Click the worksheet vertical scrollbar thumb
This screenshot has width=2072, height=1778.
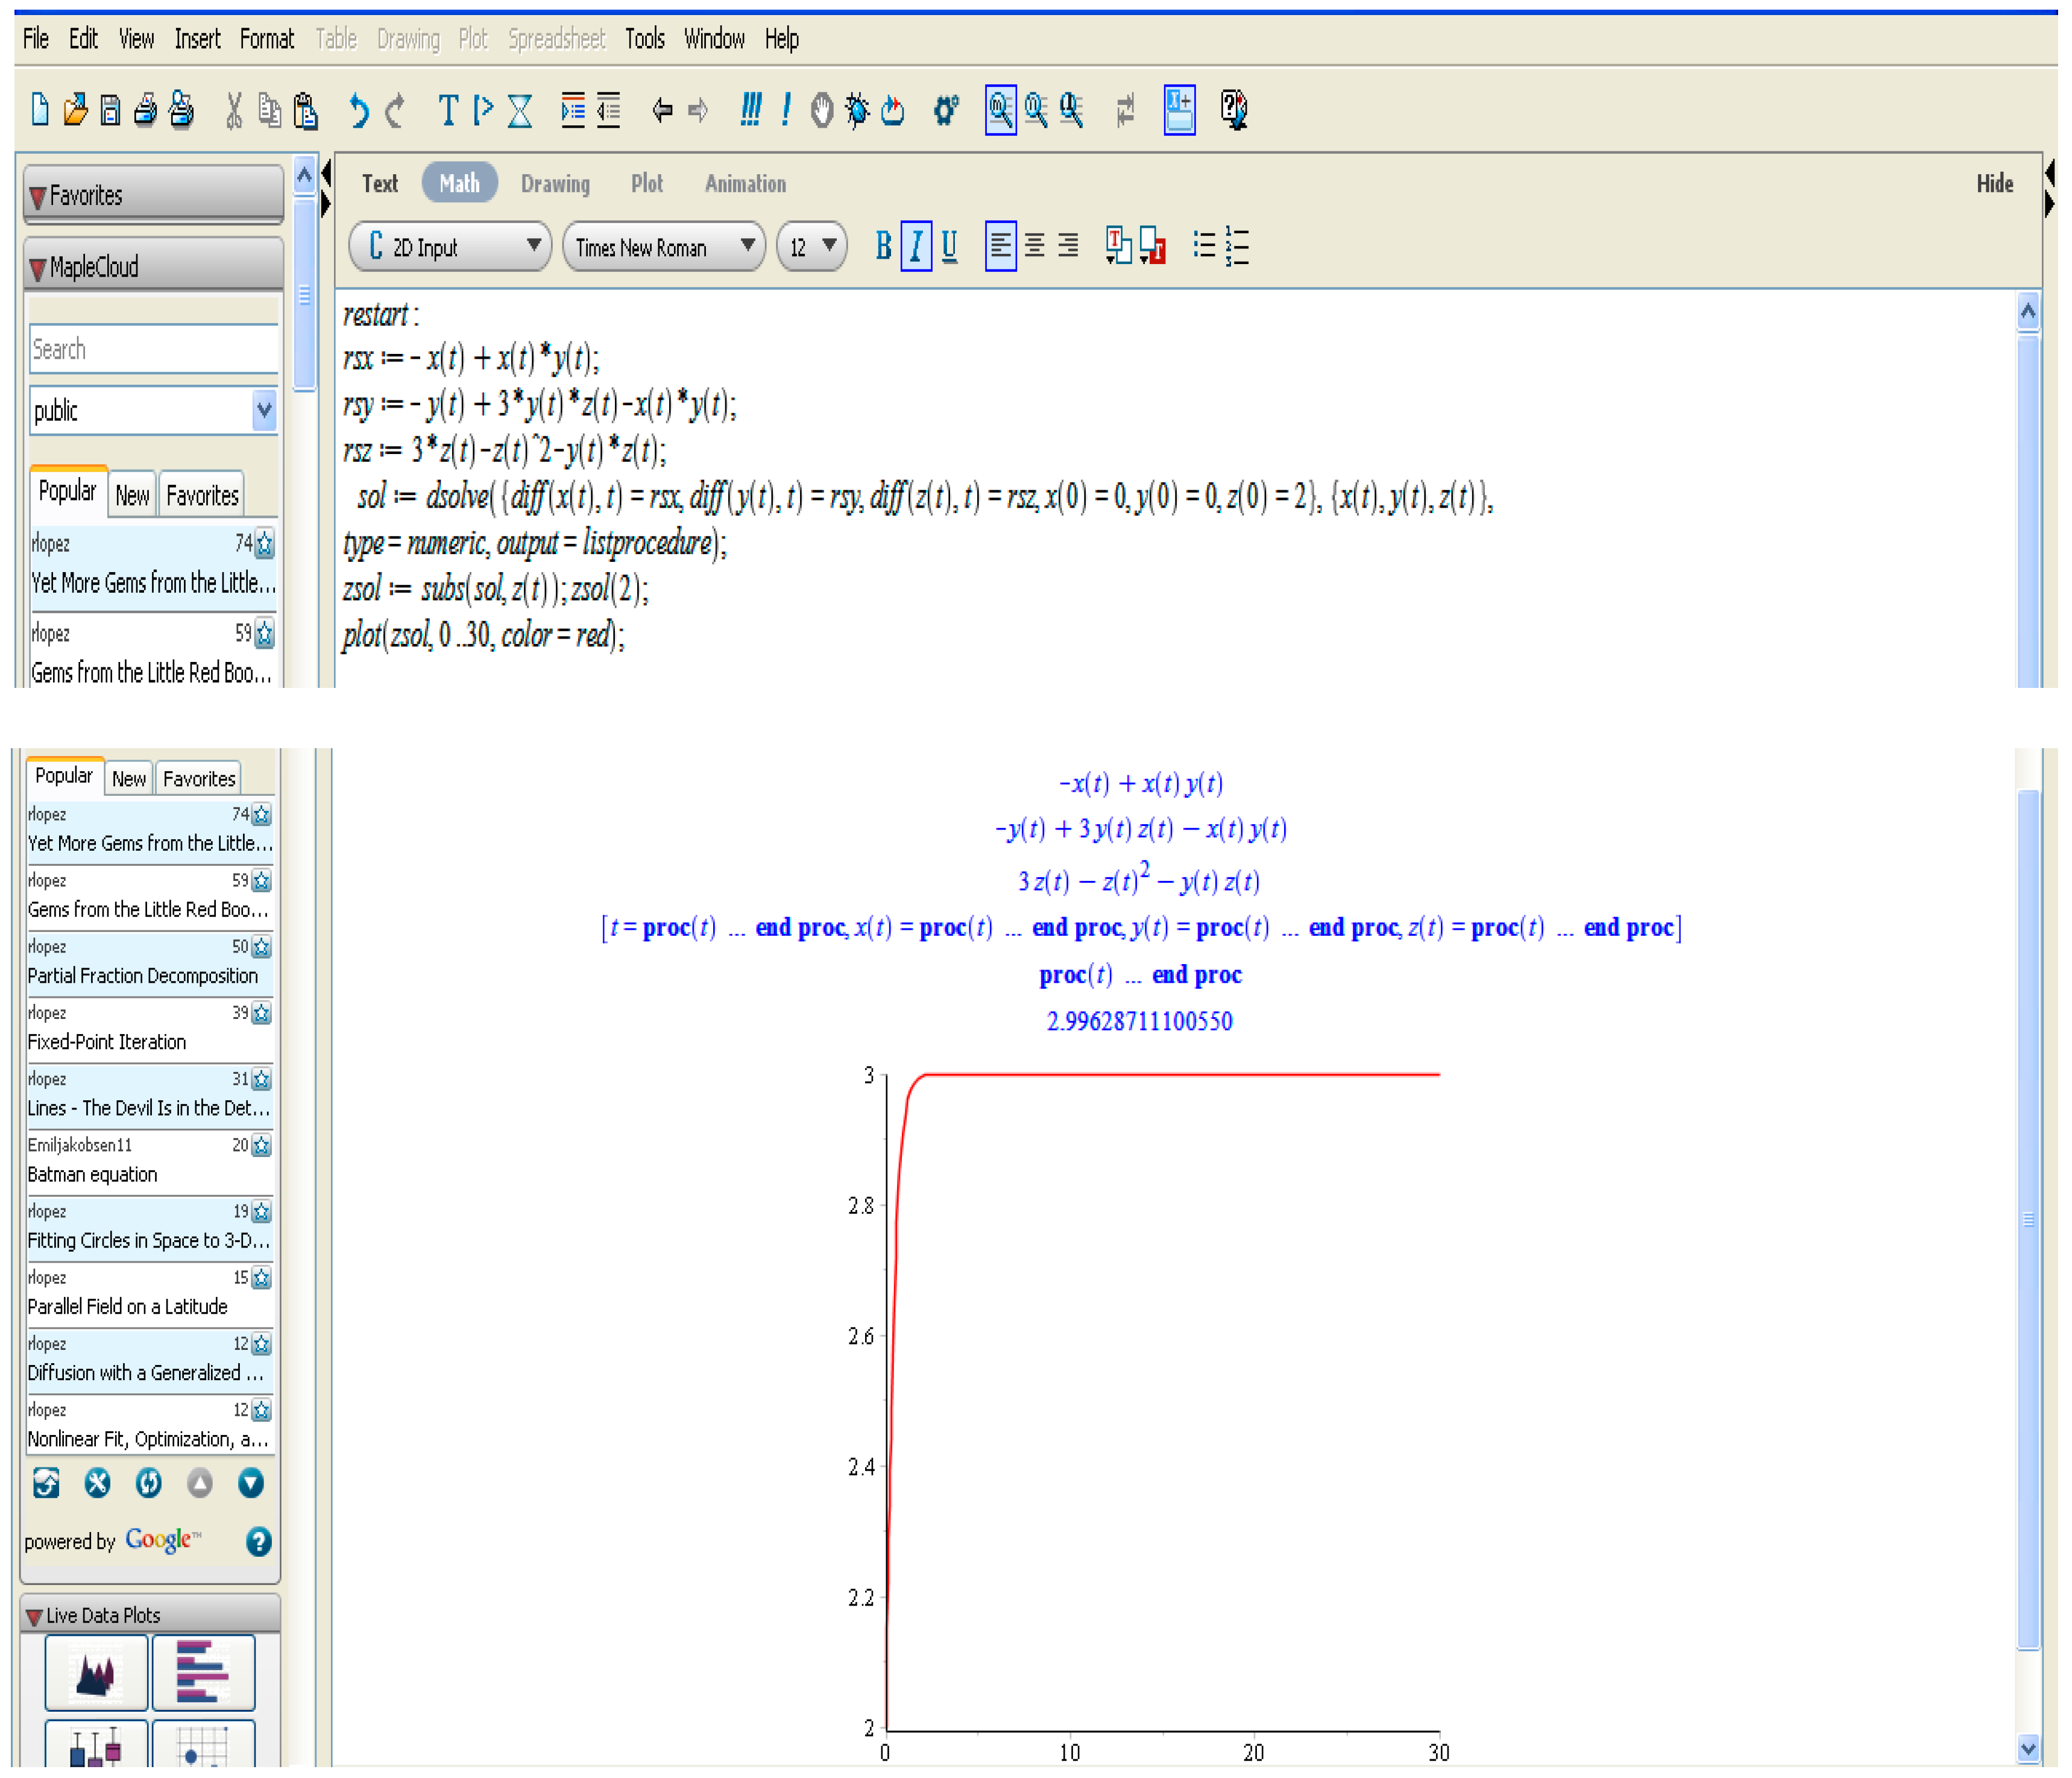pyautogui.click(x=2028, y=1220)
